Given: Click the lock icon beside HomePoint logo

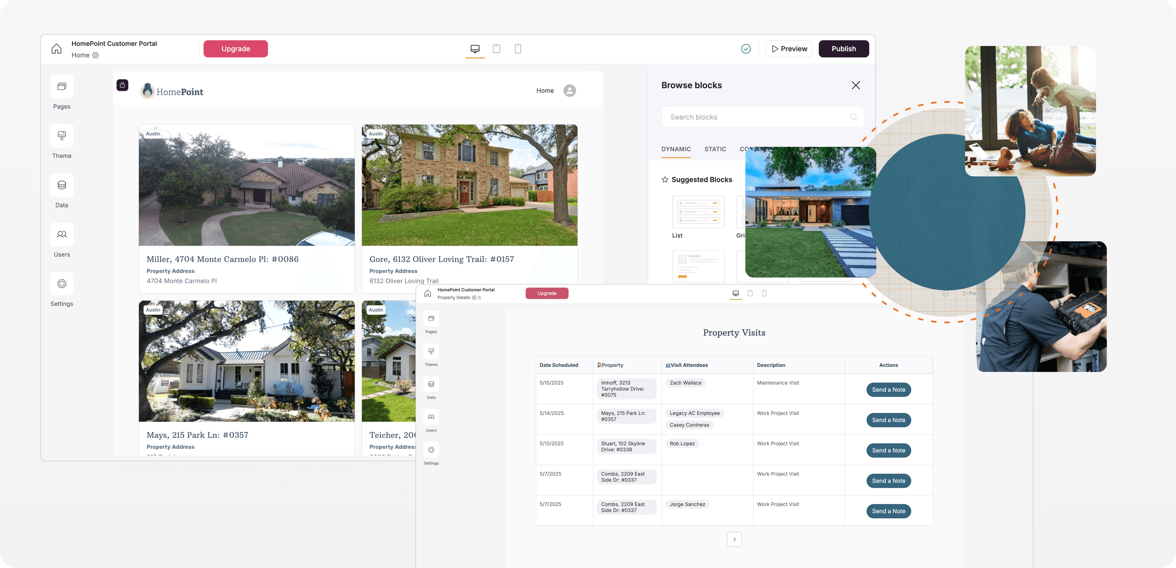Looking at the screenshot, I should point(122,85).
